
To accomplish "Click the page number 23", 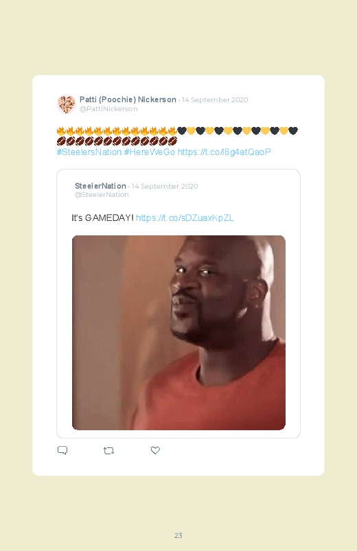I will tap(178, 535).
